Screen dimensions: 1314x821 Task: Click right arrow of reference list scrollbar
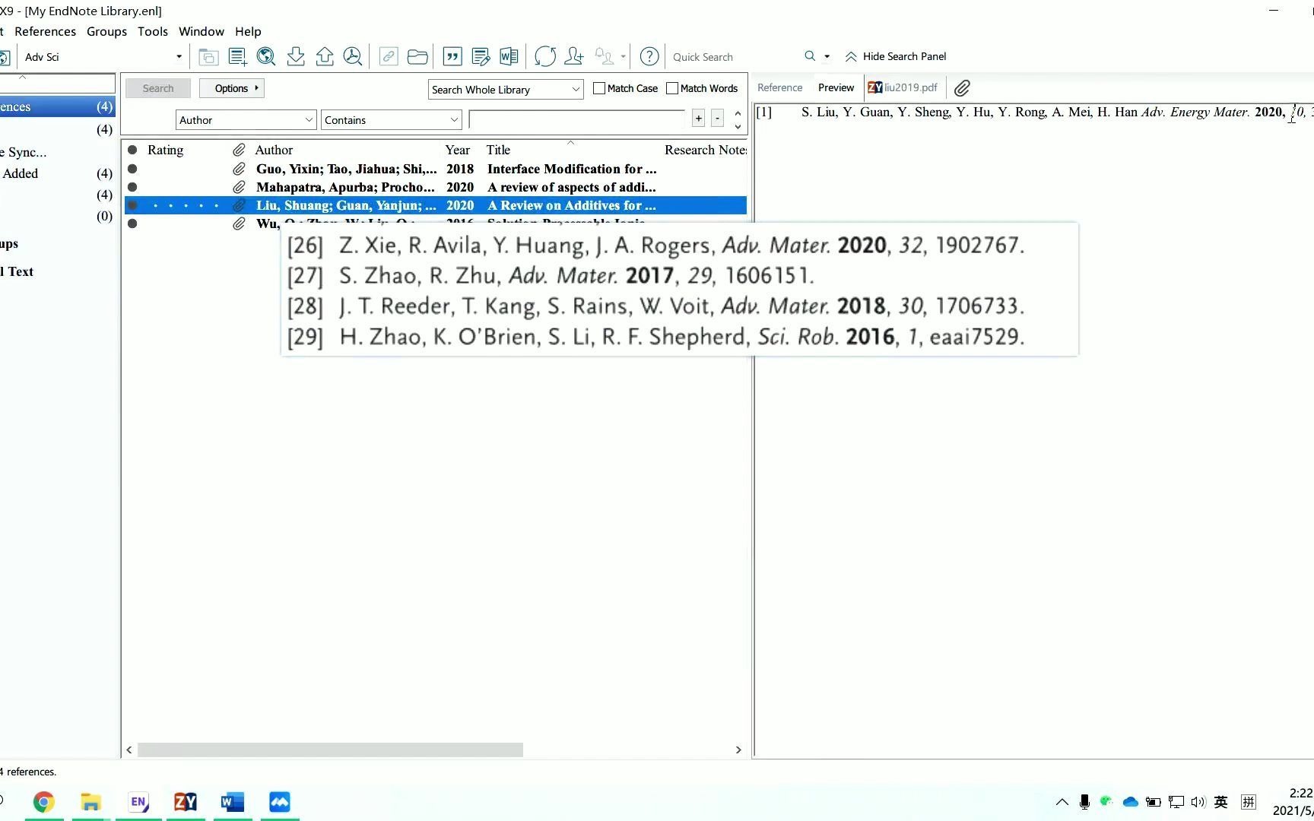point(738,750)
